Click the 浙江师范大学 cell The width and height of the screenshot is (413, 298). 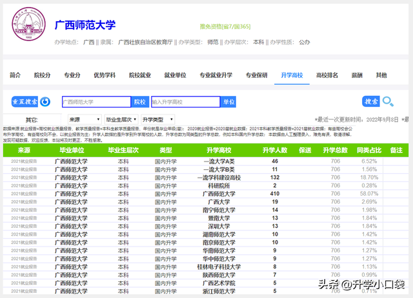219,292
